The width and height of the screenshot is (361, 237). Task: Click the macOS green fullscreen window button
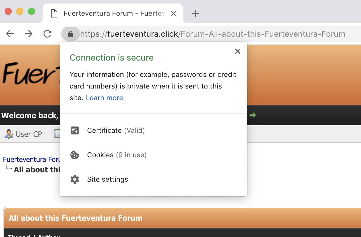pos(32,12)
